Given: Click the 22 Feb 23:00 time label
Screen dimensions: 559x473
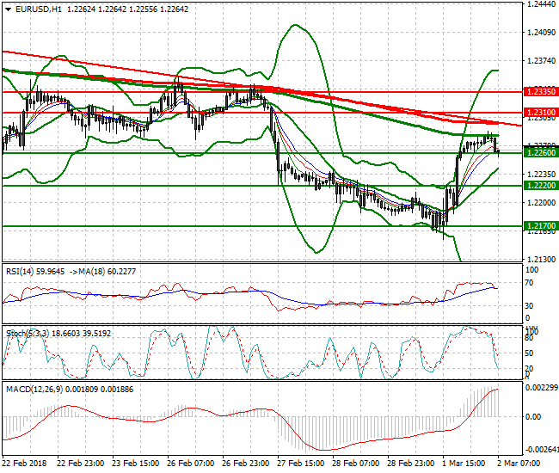Looking at the screenshot, I should coord(80,464).
